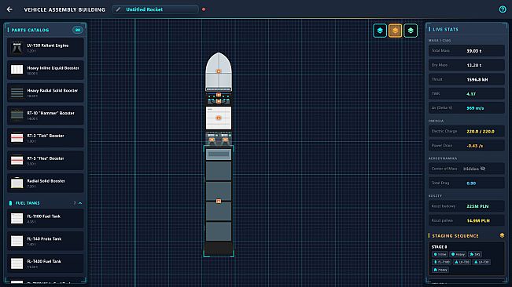512x287 pixels.
Task: Click the FL-T100 chip in Stage 8
Action: coord(442,262)
